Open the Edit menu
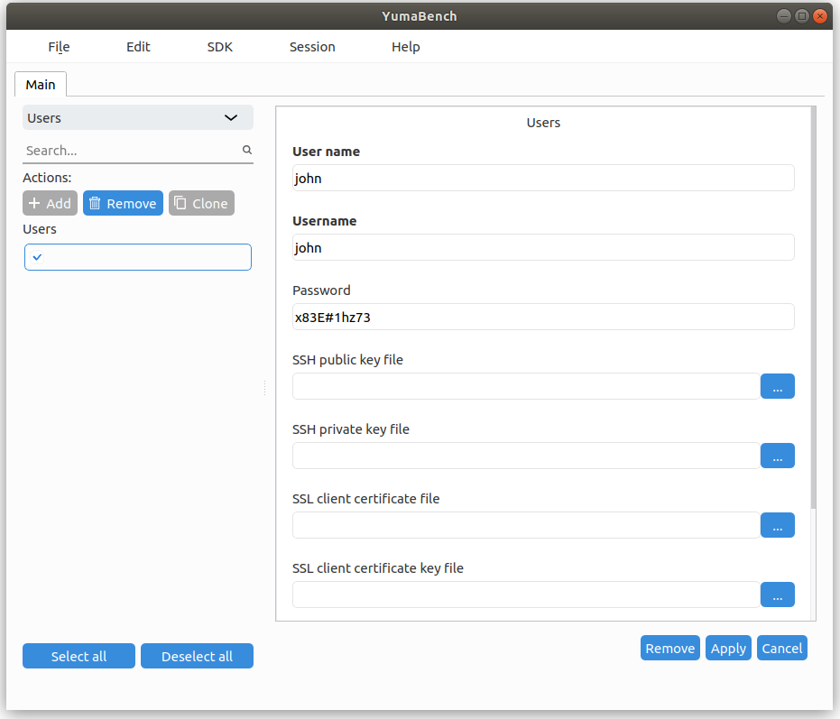The image size is (840, 719). pos(138,47)
